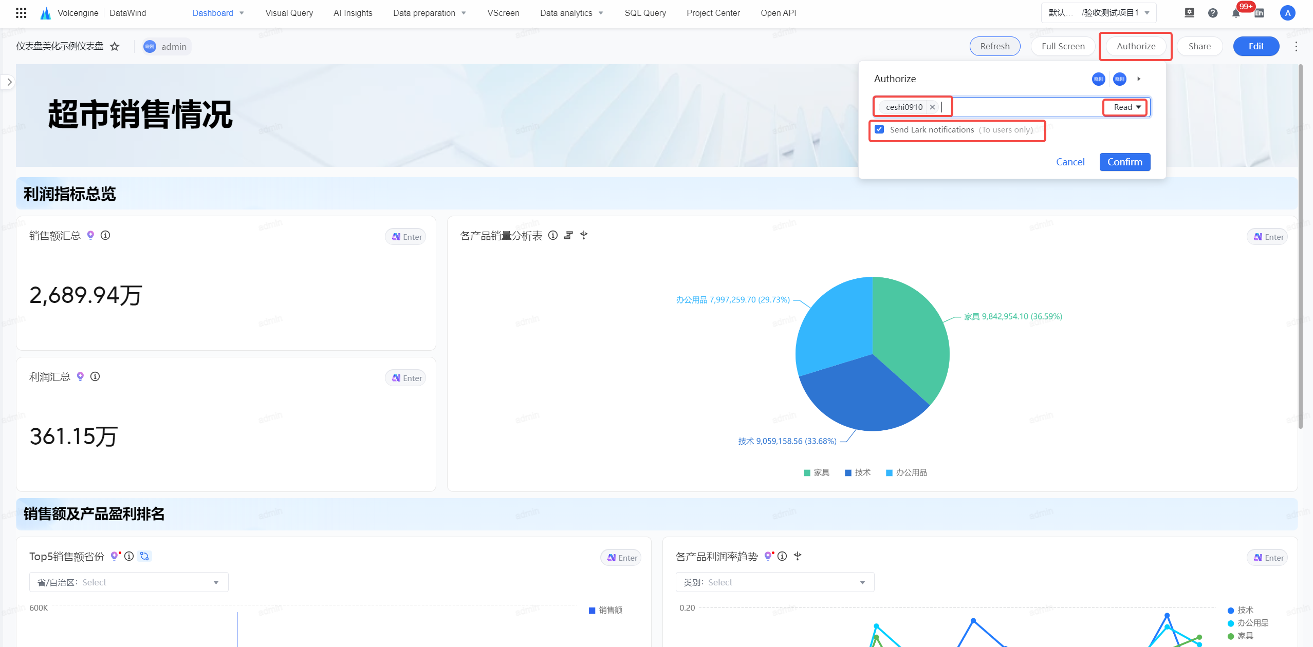Click the blue Edit button
This screenshot has width=1313, height=647.
click(x=1256, y=46)
